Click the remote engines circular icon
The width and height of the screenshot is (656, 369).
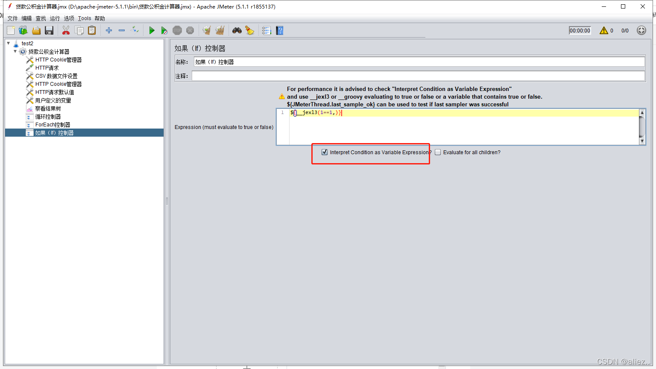coord(641,30)
